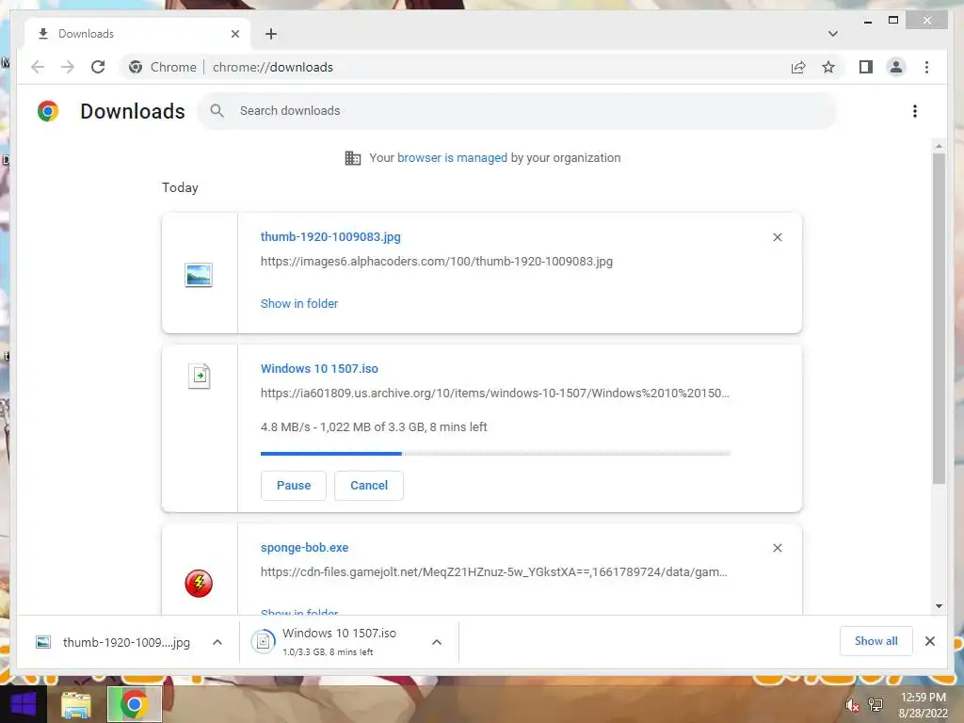The image size is (964, 723).
Task: Click the archive.org URL for Windows 10 iso
Action: point(495,393)
